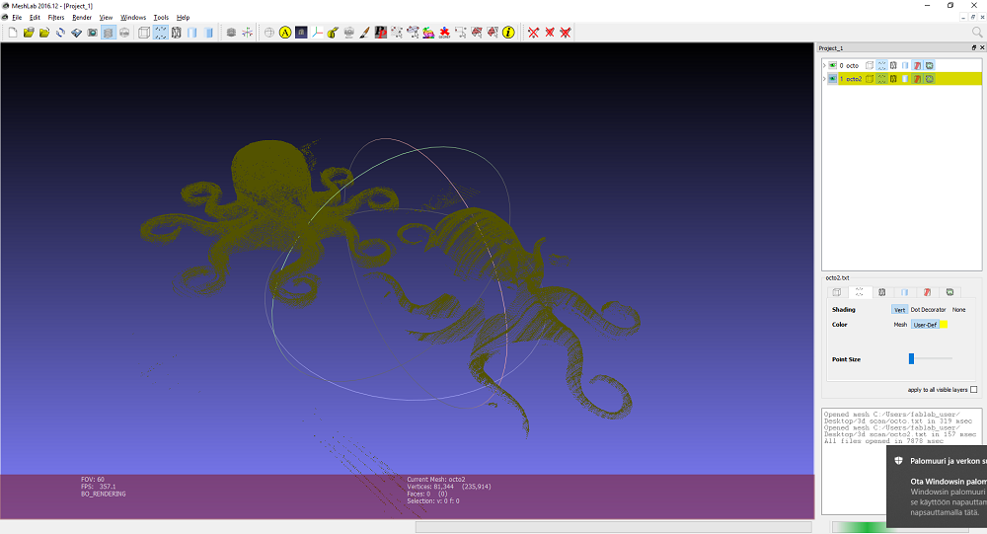The height and width of the screenshot is (534, 987).
Task: Create a new empty project
Action: (13, 33)
